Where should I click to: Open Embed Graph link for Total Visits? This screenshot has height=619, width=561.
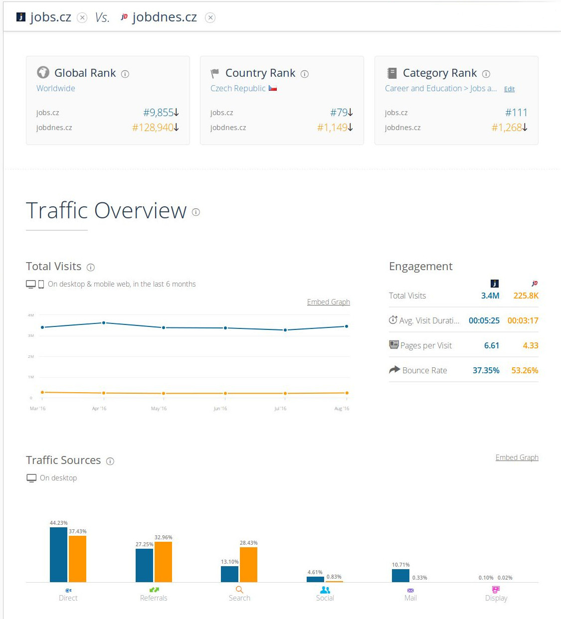click(328, 302)
